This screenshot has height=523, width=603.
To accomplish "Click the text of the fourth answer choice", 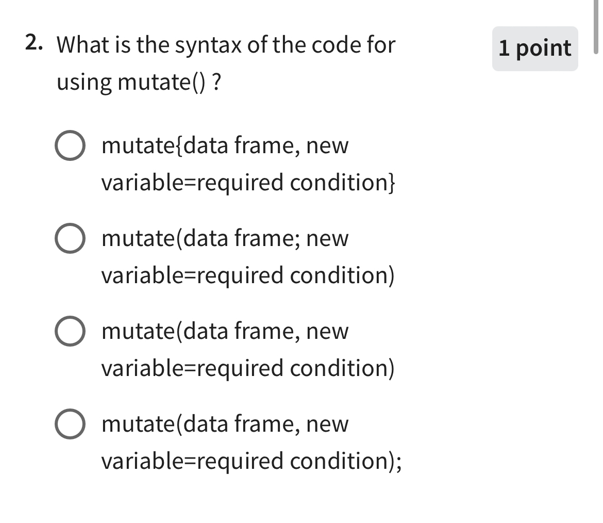I will [247, 443].
